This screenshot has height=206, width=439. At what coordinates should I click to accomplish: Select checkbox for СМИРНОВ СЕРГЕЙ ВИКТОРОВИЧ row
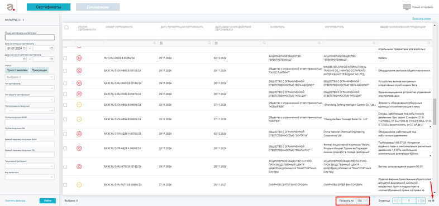(65, 185)
